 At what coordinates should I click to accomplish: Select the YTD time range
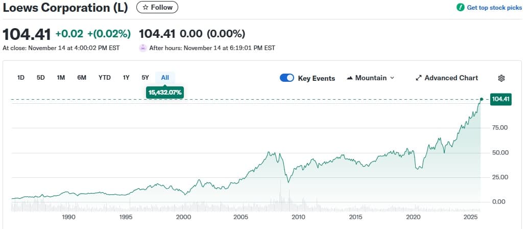[x=105, y=78]
